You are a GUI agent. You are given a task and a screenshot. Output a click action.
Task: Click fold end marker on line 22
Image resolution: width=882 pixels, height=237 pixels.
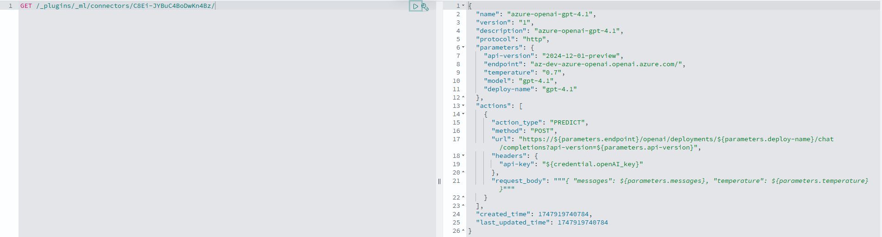[463, 197]
